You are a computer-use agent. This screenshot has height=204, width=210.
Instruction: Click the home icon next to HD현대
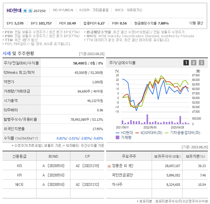point(25,11)
